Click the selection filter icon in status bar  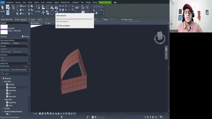161,117
